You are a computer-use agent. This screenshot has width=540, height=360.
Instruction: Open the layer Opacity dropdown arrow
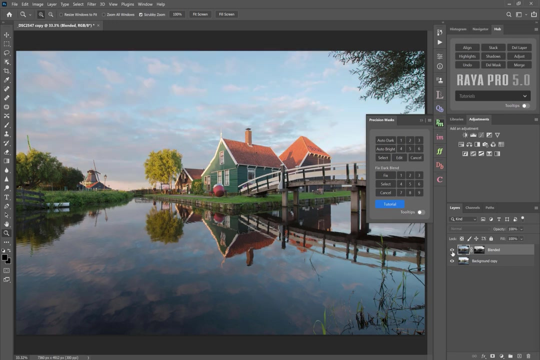[521, 229]
